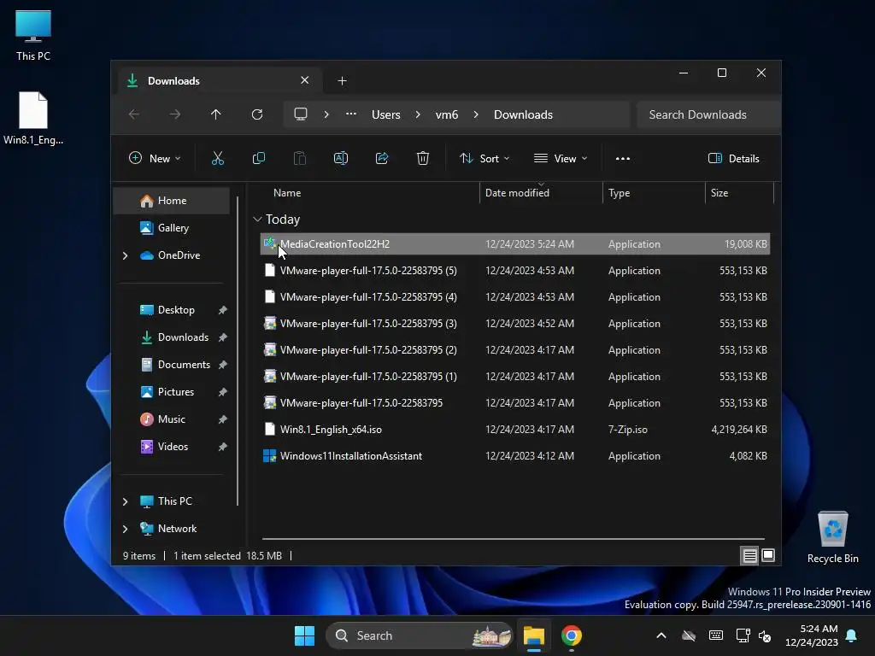The width and height of the screenshot is (875, 656).
Task: Open the Windows Start menu
Action: 305,635
